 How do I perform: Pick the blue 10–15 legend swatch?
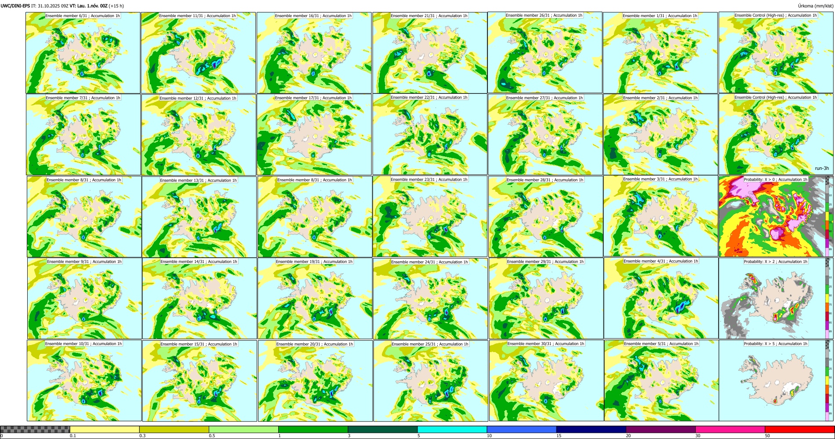[521, 429]
